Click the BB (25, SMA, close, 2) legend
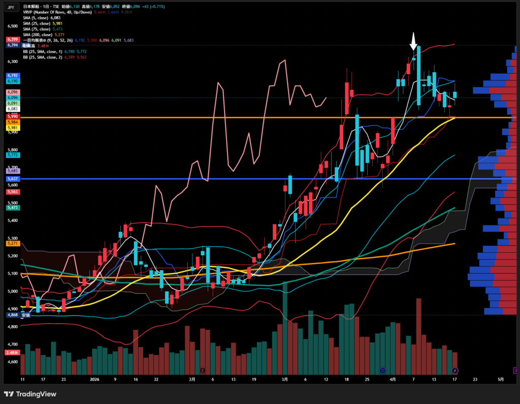This screenshot has width=520, height=404. (x=52, y=57)
